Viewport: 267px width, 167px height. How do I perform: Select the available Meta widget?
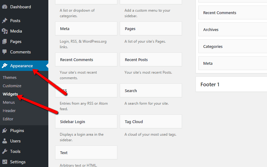(86, 29)
